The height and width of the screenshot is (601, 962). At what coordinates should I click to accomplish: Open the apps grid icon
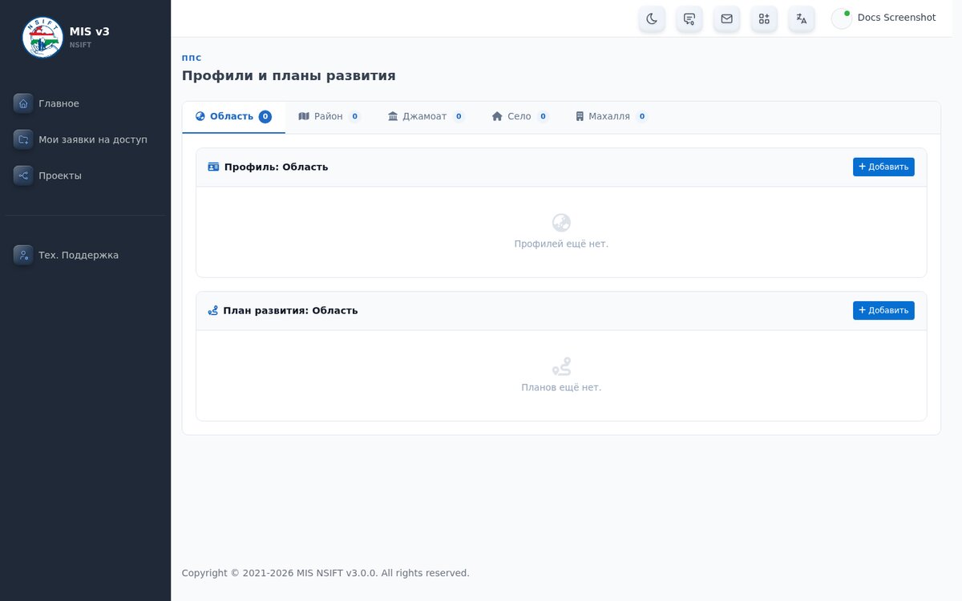pos(764,18)
